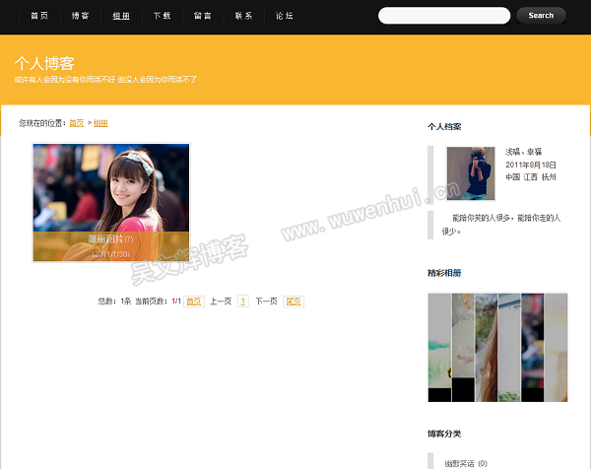The width and height of the screenshot is (591, 469).
Task: Go to 下一页 in pagination
Action: click(x=266, y=301)
